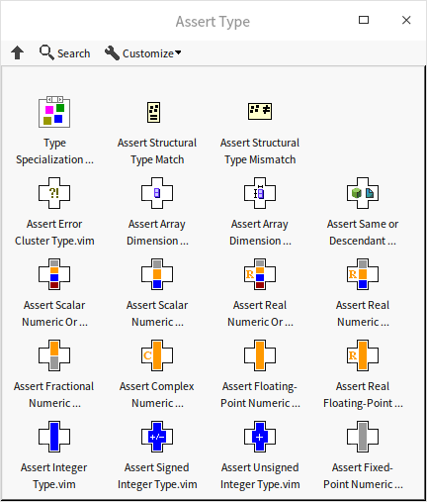The height and width of the screenshot is (502, 427).
Task: Pick Assert Integer Type.vim blue icon
Action: [x=54, y=437]
